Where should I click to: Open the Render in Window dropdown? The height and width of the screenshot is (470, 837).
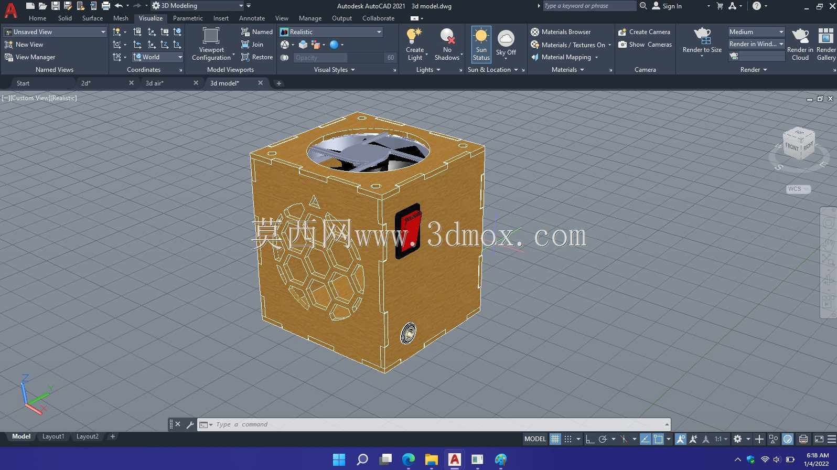[756, 44]
